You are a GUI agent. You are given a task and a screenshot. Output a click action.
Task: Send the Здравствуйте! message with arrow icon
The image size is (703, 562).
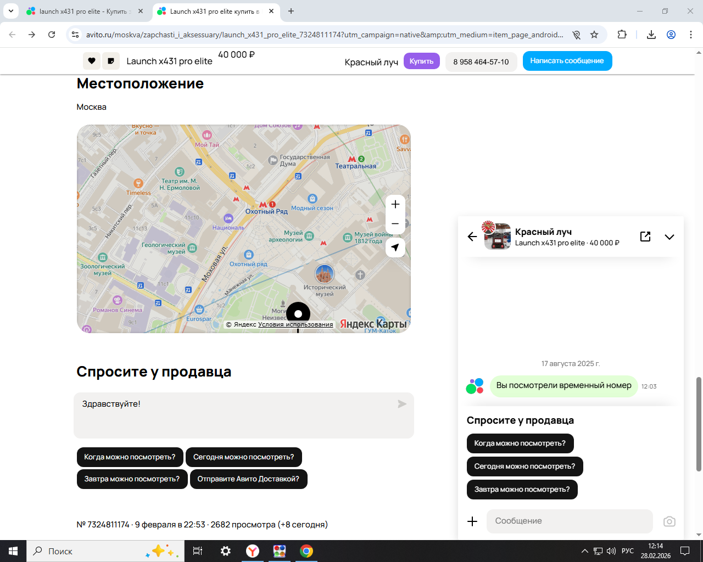[x=402, y=404]
